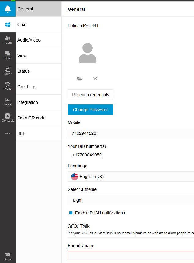Browse for a profile picture file
Viewport: 194px width, 263px height.
[79, 79]
